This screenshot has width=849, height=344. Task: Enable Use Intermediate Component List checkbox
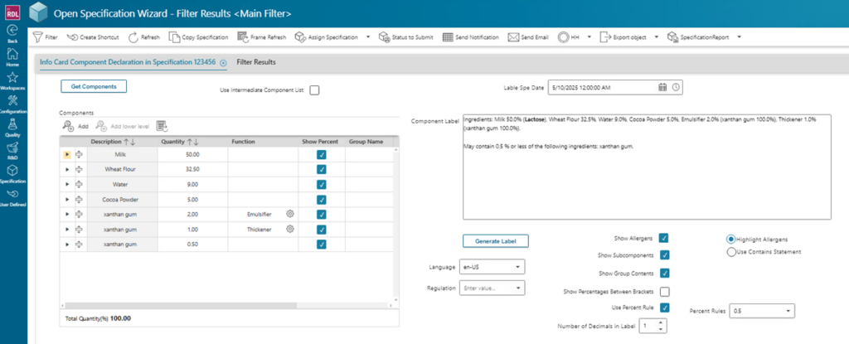(314, 90)
